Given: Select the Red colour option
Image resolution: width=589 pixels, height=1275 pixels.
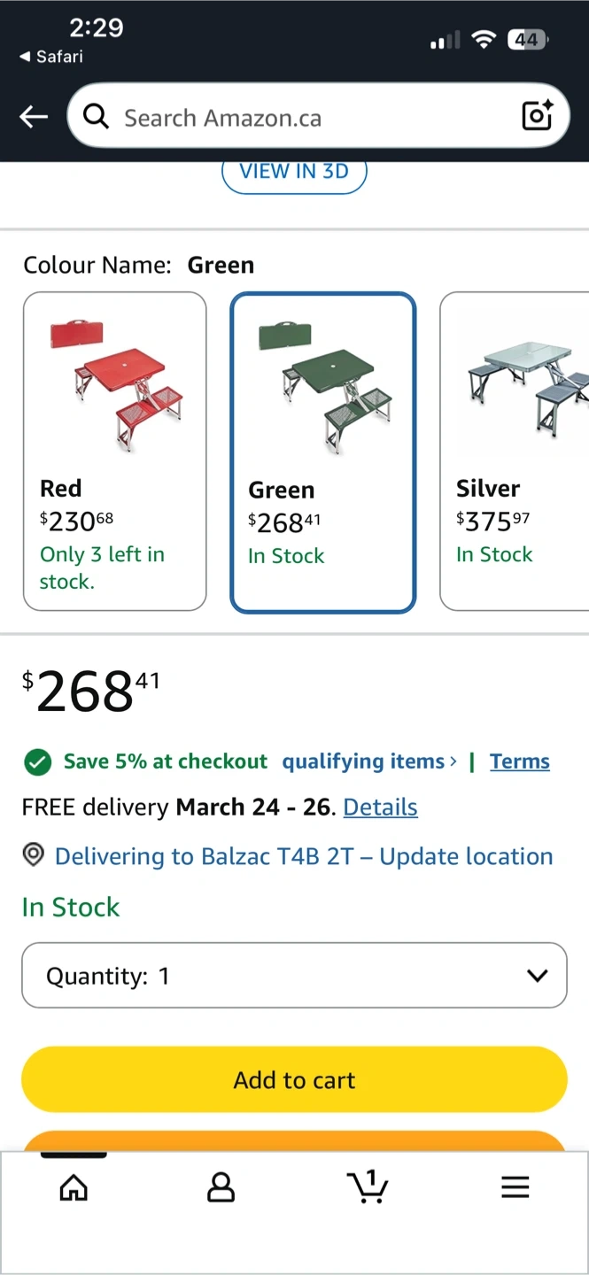Looking at the screenshot, I should click(115, 452).
